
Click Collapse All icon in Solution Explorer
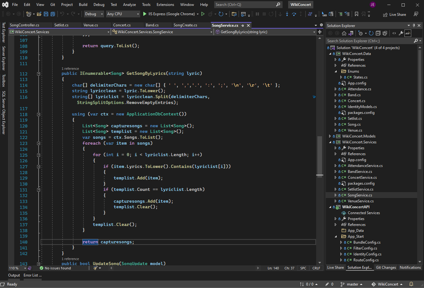[378, 33]
